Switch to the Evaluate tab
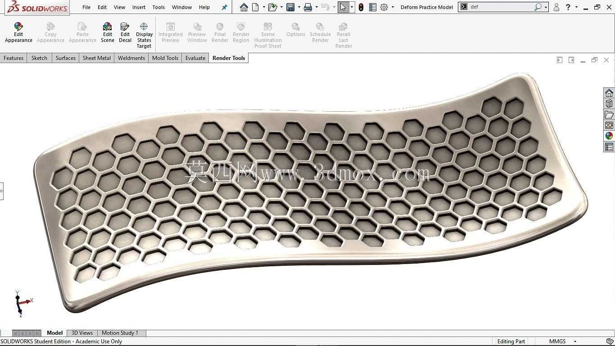The height and width of the screenshot is (346, 615). (195, 58)
